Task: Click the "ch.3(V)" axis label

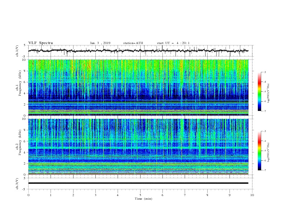Action: point(17,184)
